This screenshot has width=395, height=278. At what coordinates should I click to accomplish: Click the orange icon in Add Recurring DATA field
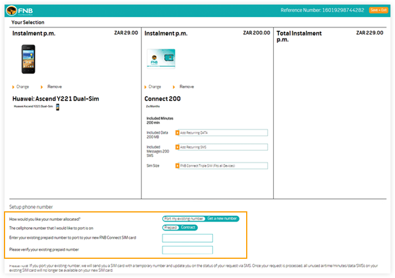pyautogui.click(x=177, y=133)
